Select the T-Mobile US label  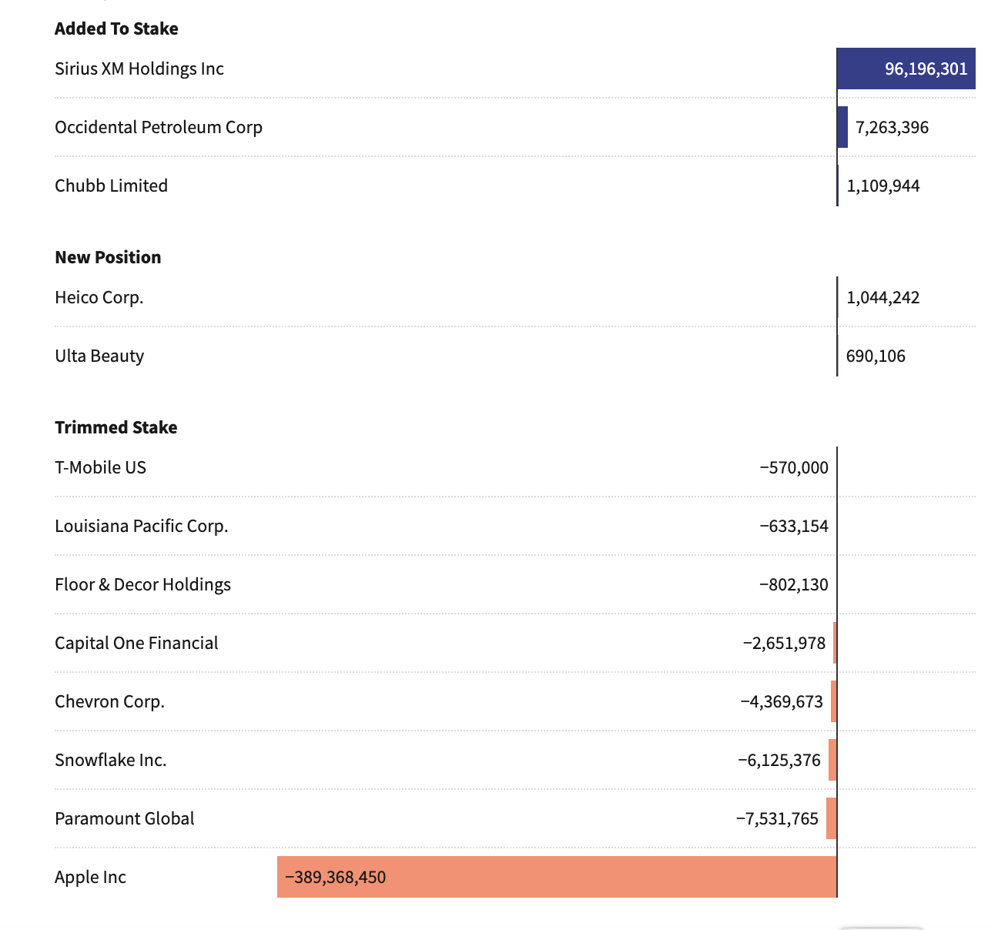tap(100, 467)
